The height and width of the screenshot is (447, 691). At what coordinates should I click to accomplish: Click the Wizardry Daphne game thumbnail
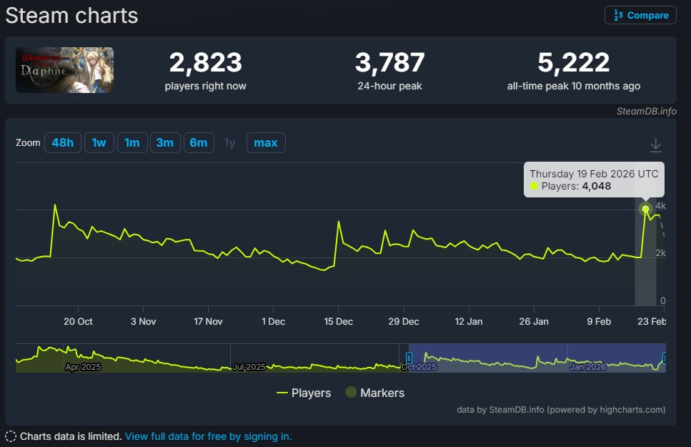click(65, 70)
